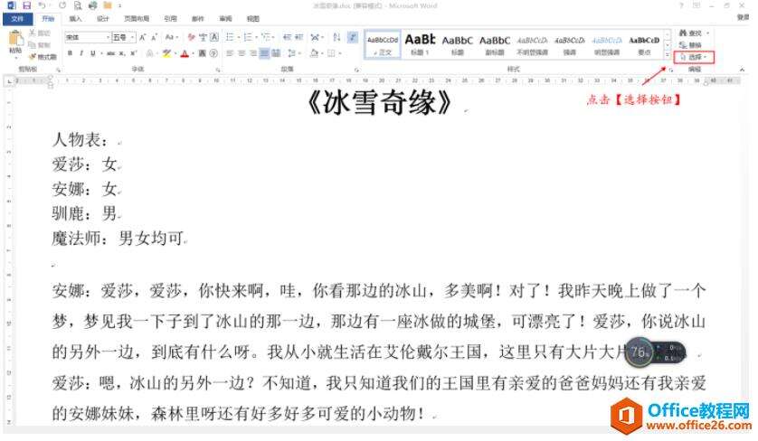Screen dimensions: 758x441
Task: Copy the selection (复制)
Action: click(39, 45)
